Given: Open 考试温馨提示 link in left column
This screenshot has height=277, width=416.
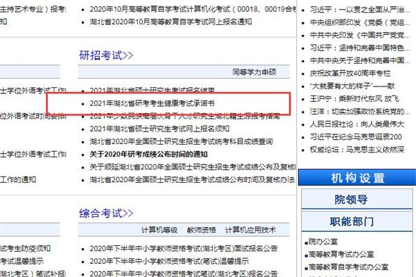Looking at the screenshot, I should coord(21,261).
